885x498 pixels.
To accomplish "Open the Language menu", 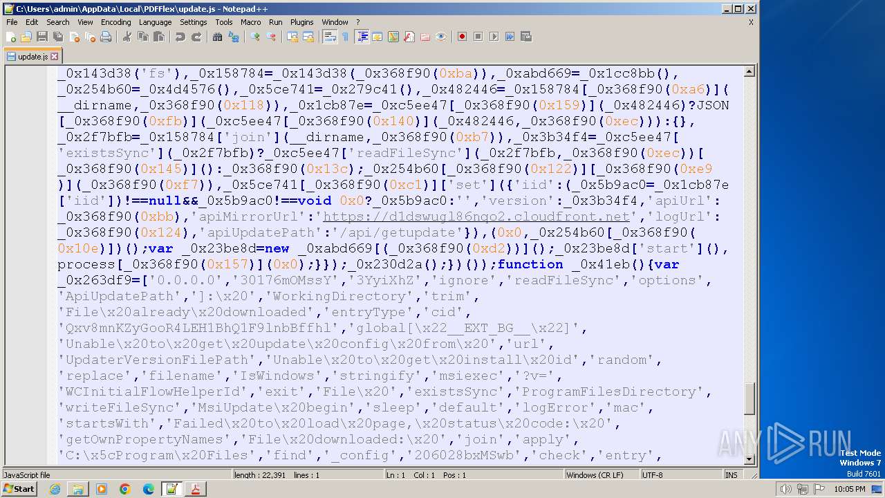I will (155, 22).
